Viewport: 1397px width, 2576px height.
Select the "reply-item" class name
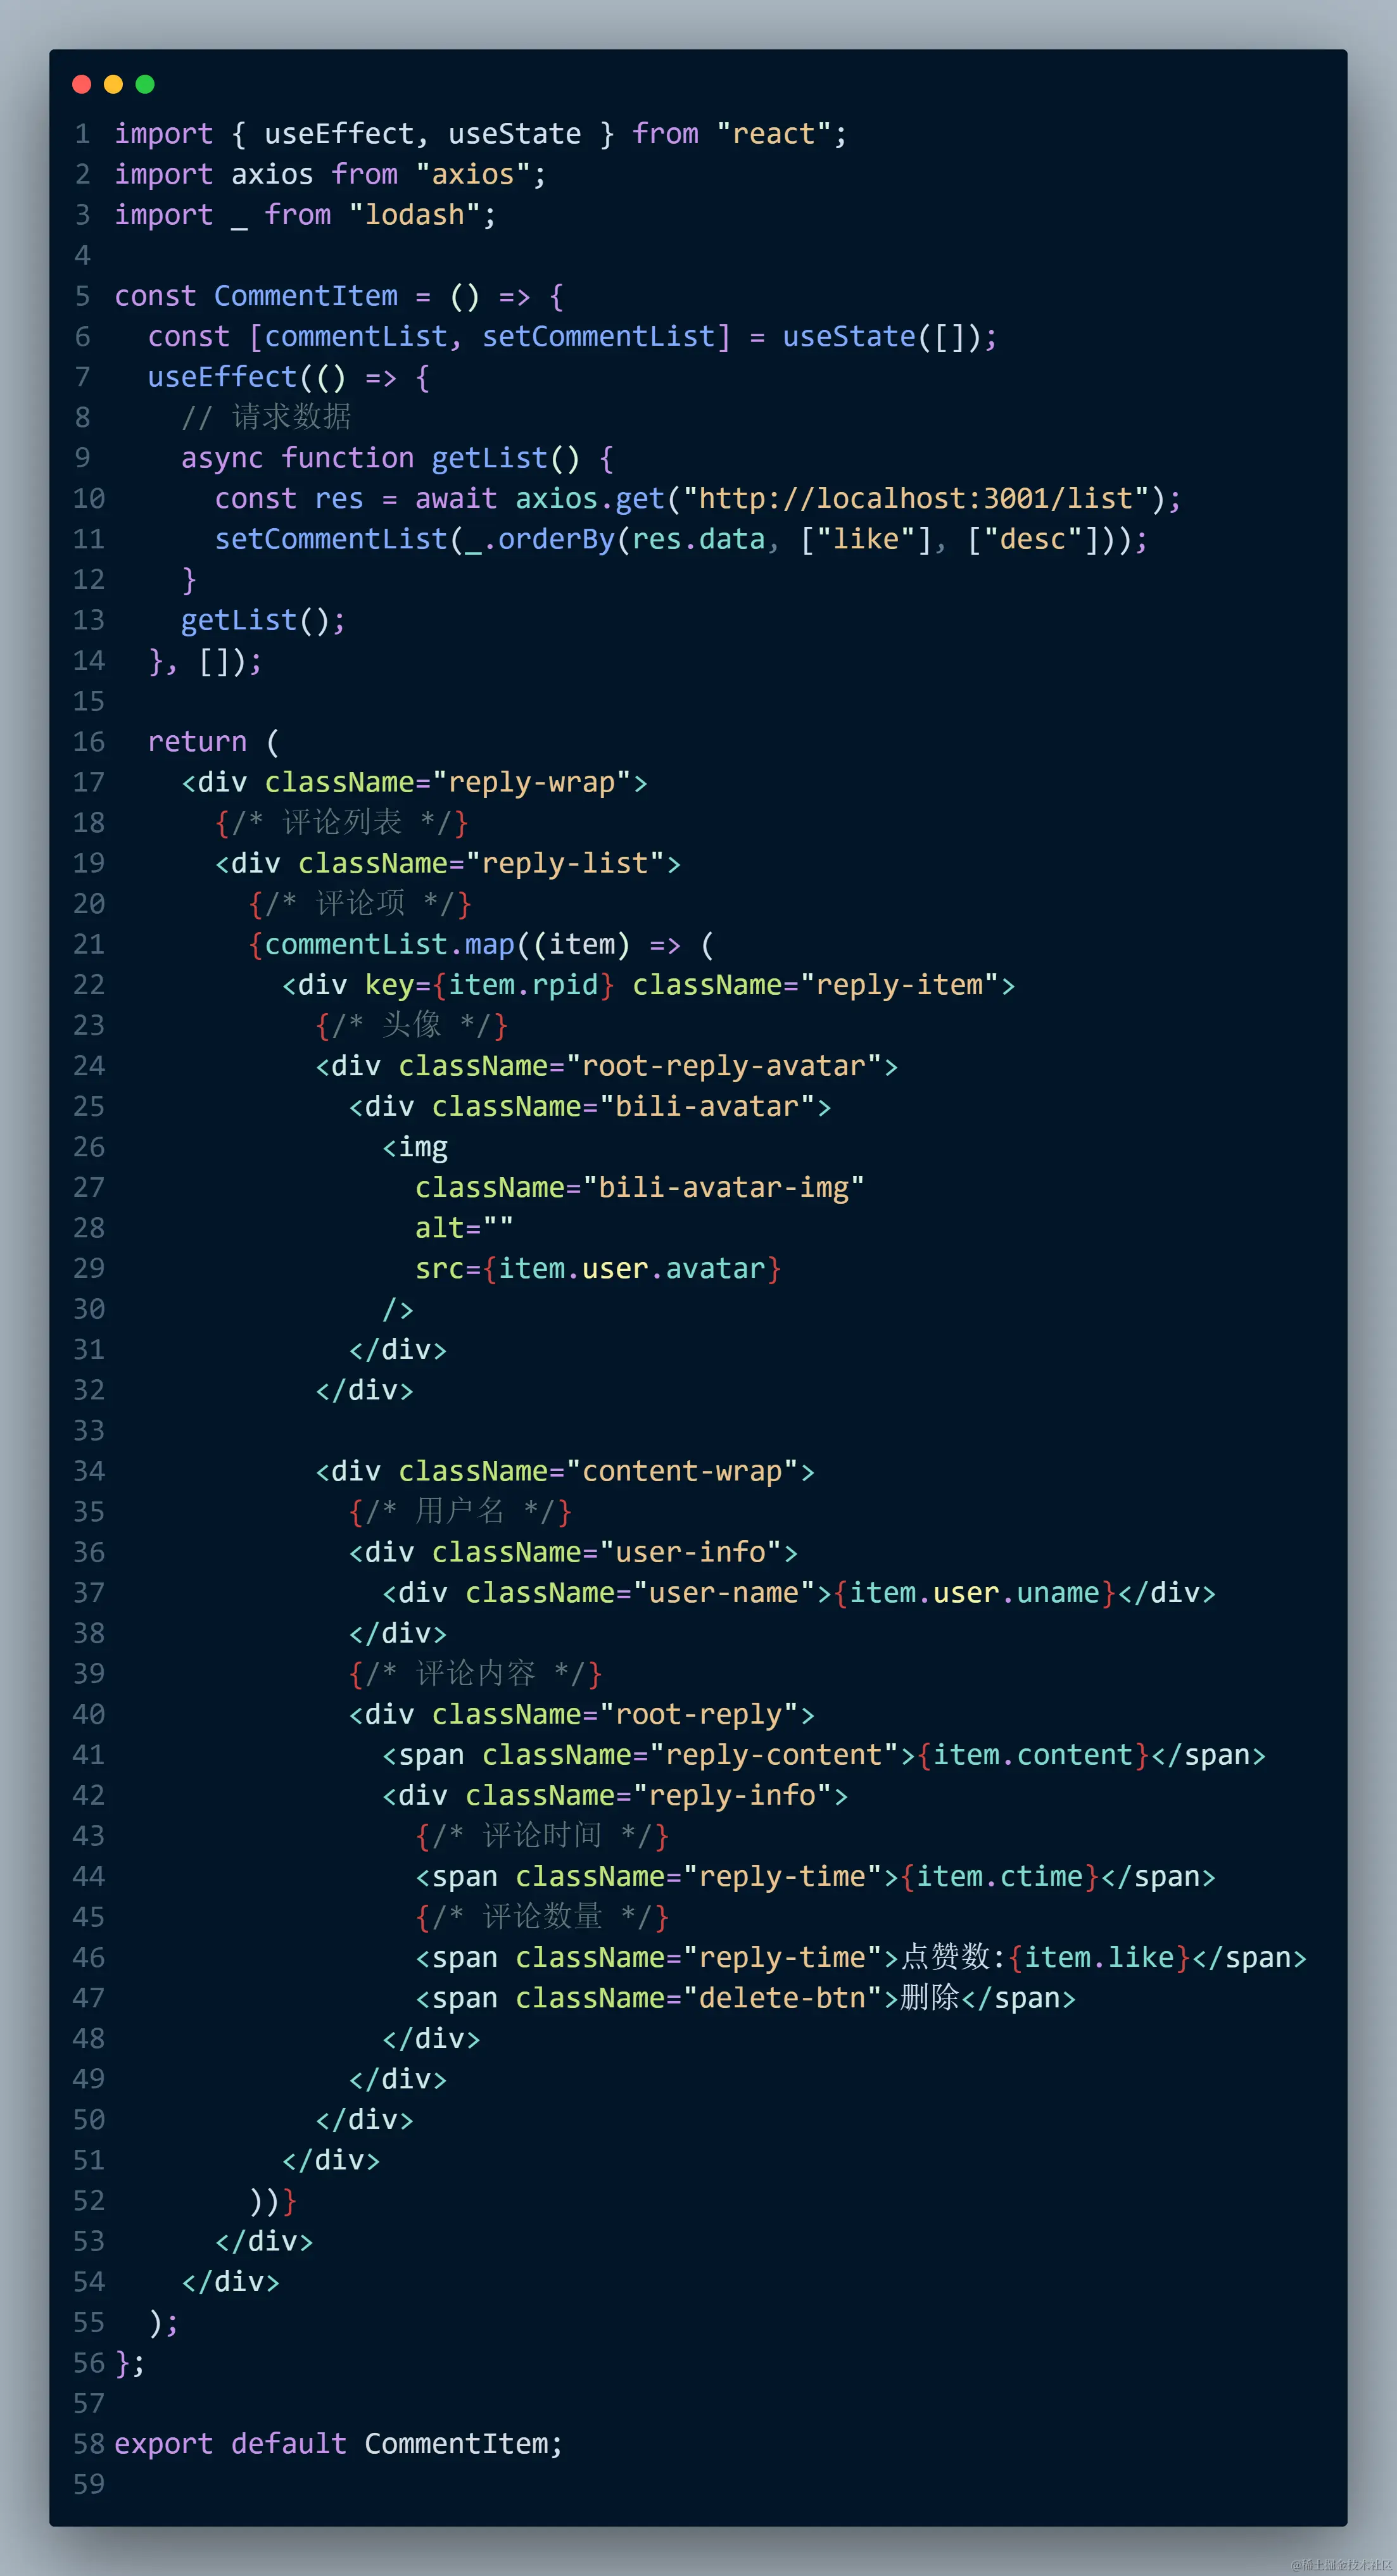(899, 985)
